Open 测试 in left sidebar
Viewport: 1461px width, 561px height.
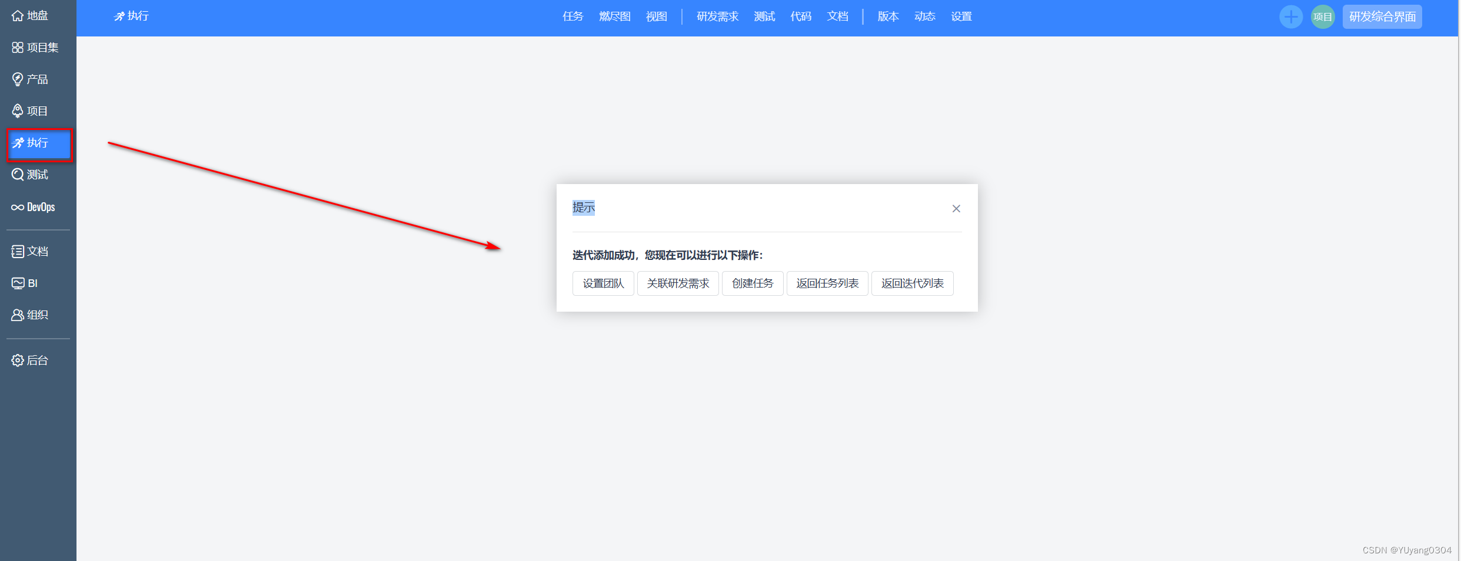(30, 175)
